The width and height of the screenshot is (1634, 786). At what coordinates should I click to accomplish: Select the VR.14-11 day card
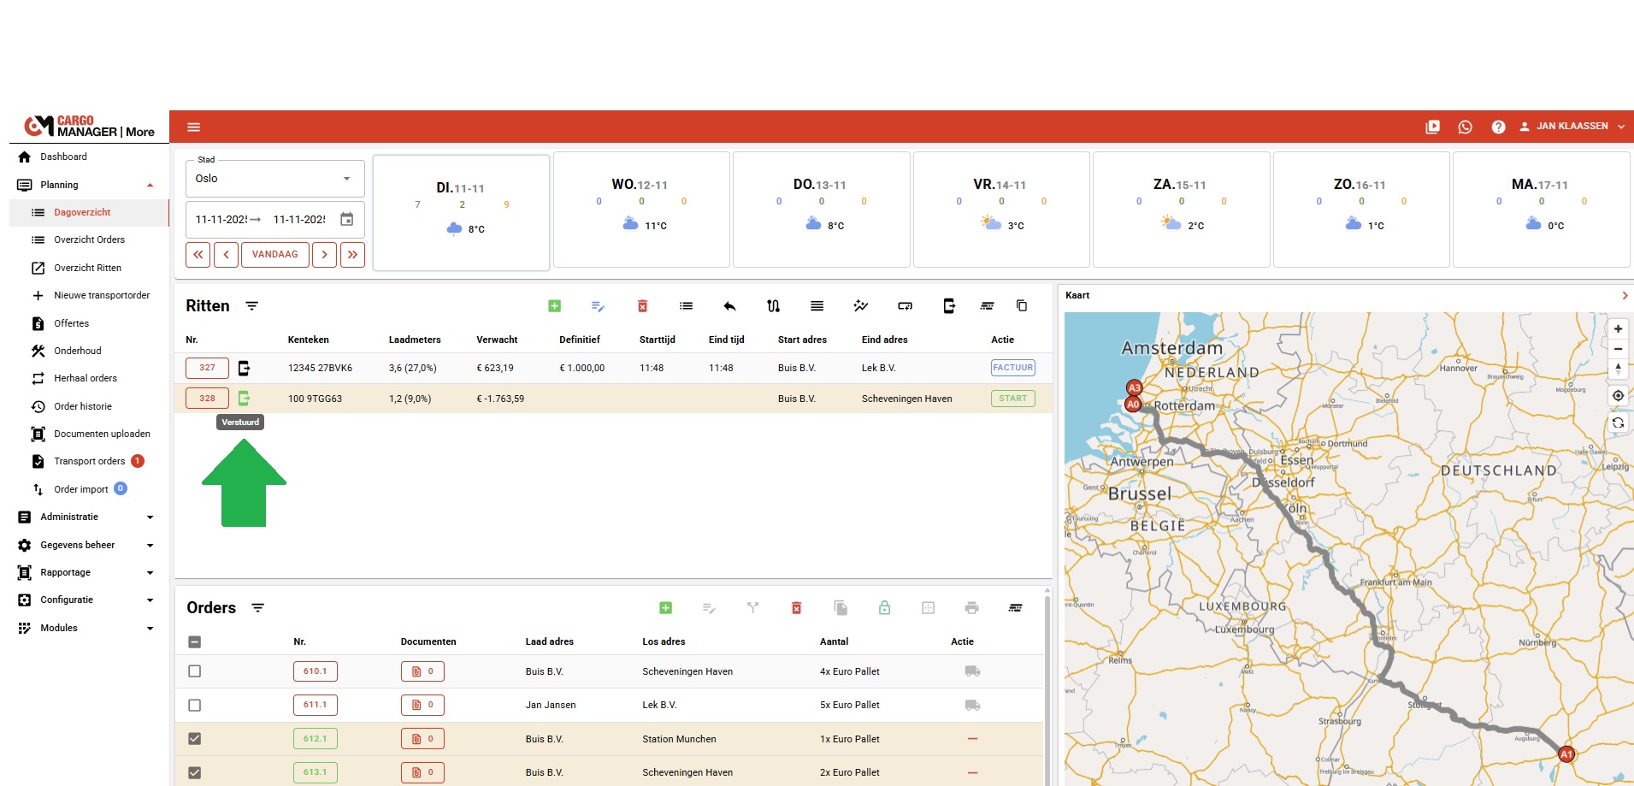pyautogui.click(x=1001, y=210)
